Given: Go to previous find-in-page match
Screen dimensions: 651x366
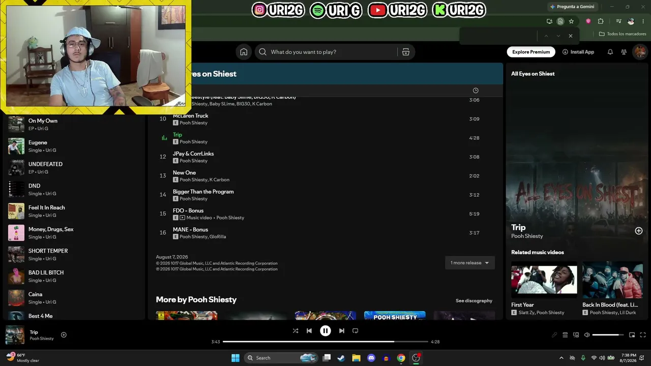Looking at the screenshot, I should click(x=546, y=36).
